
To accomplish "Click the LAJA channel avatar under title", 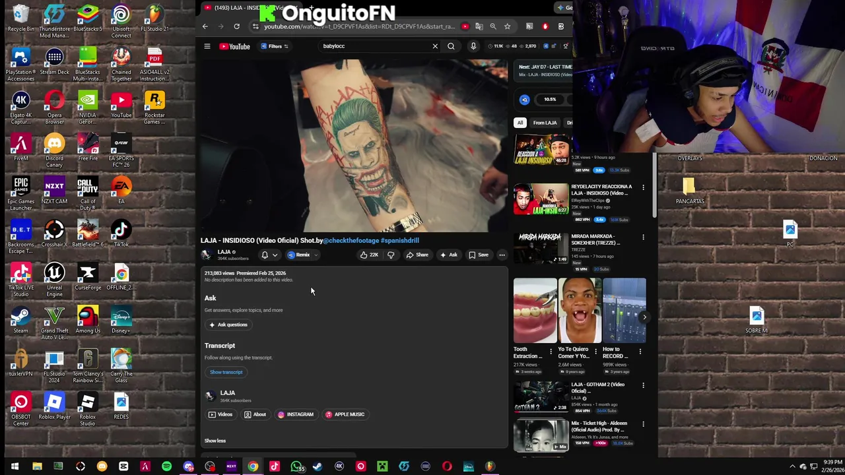I will (x=207, y=255).
